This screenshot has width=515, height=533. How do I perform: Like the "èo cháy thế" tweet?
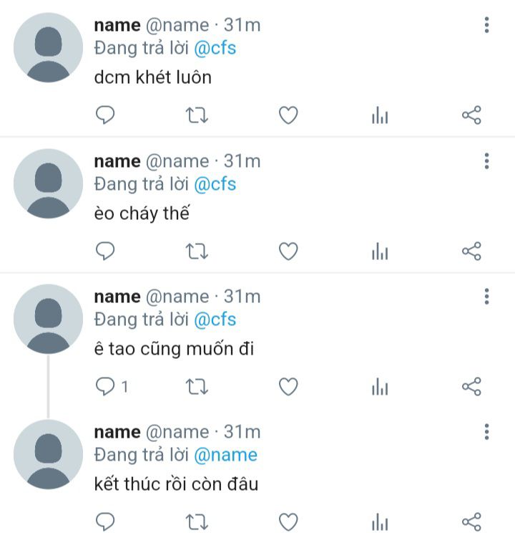tap(288, 251)
